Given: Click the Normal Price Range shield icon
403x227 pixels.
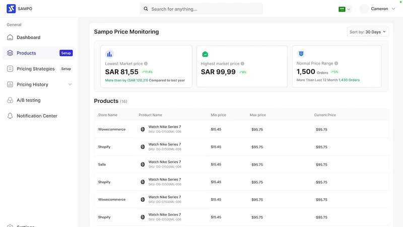Looking at the screenshot, I should click(301, 54).
